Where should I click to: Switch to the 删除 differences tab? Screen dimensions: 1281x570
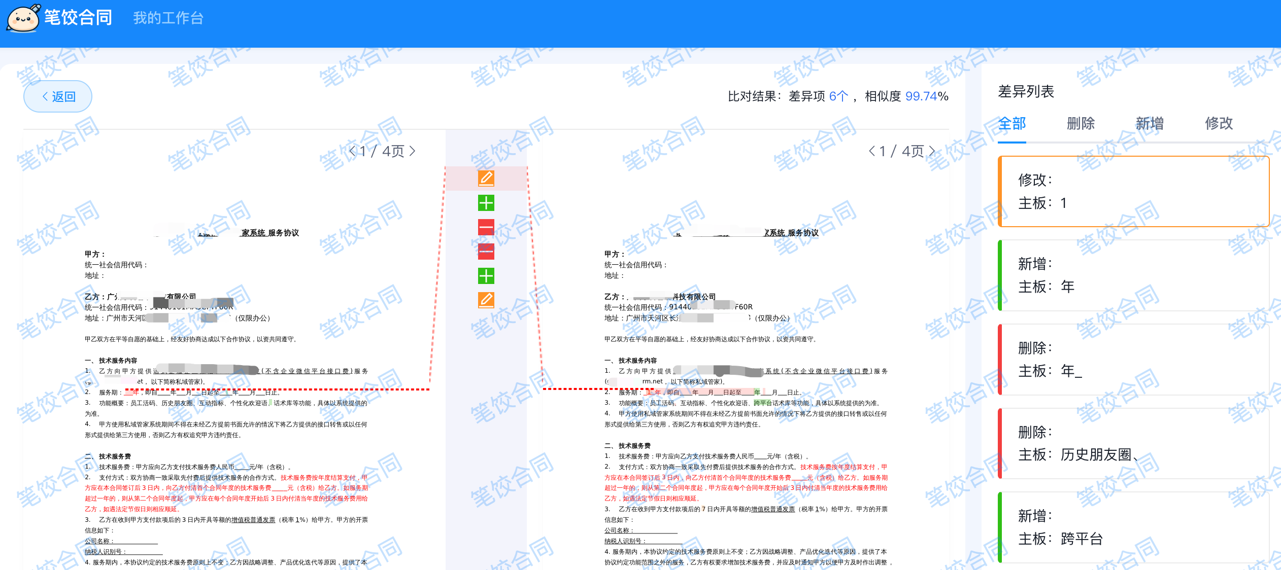point(1081,124)
